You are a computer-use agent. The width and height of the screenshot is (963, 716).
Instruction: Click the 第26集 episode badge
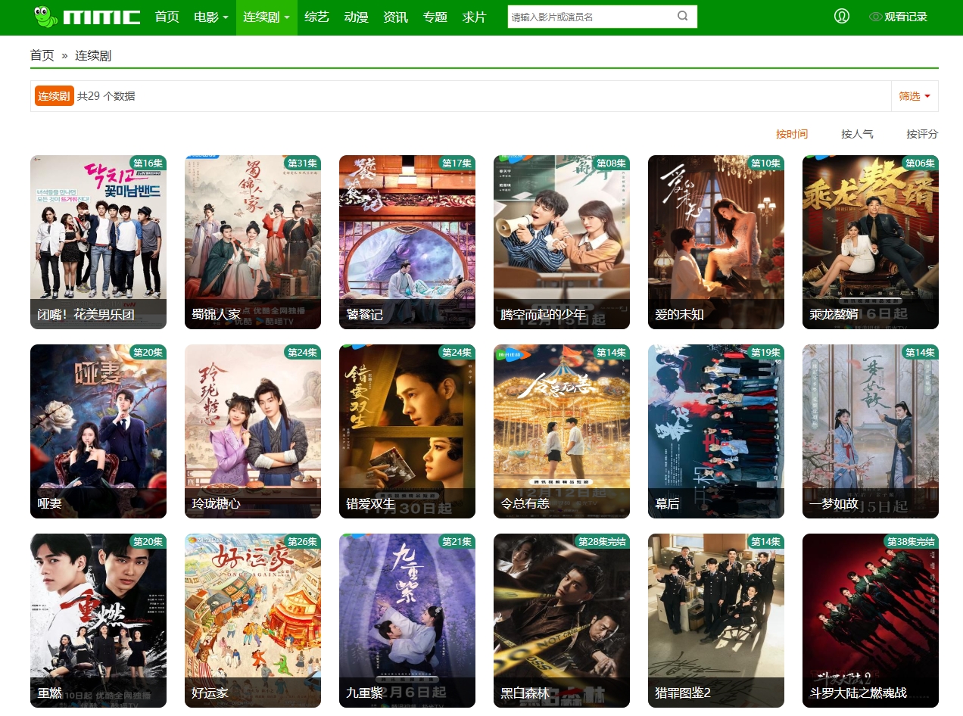[302, 541]
